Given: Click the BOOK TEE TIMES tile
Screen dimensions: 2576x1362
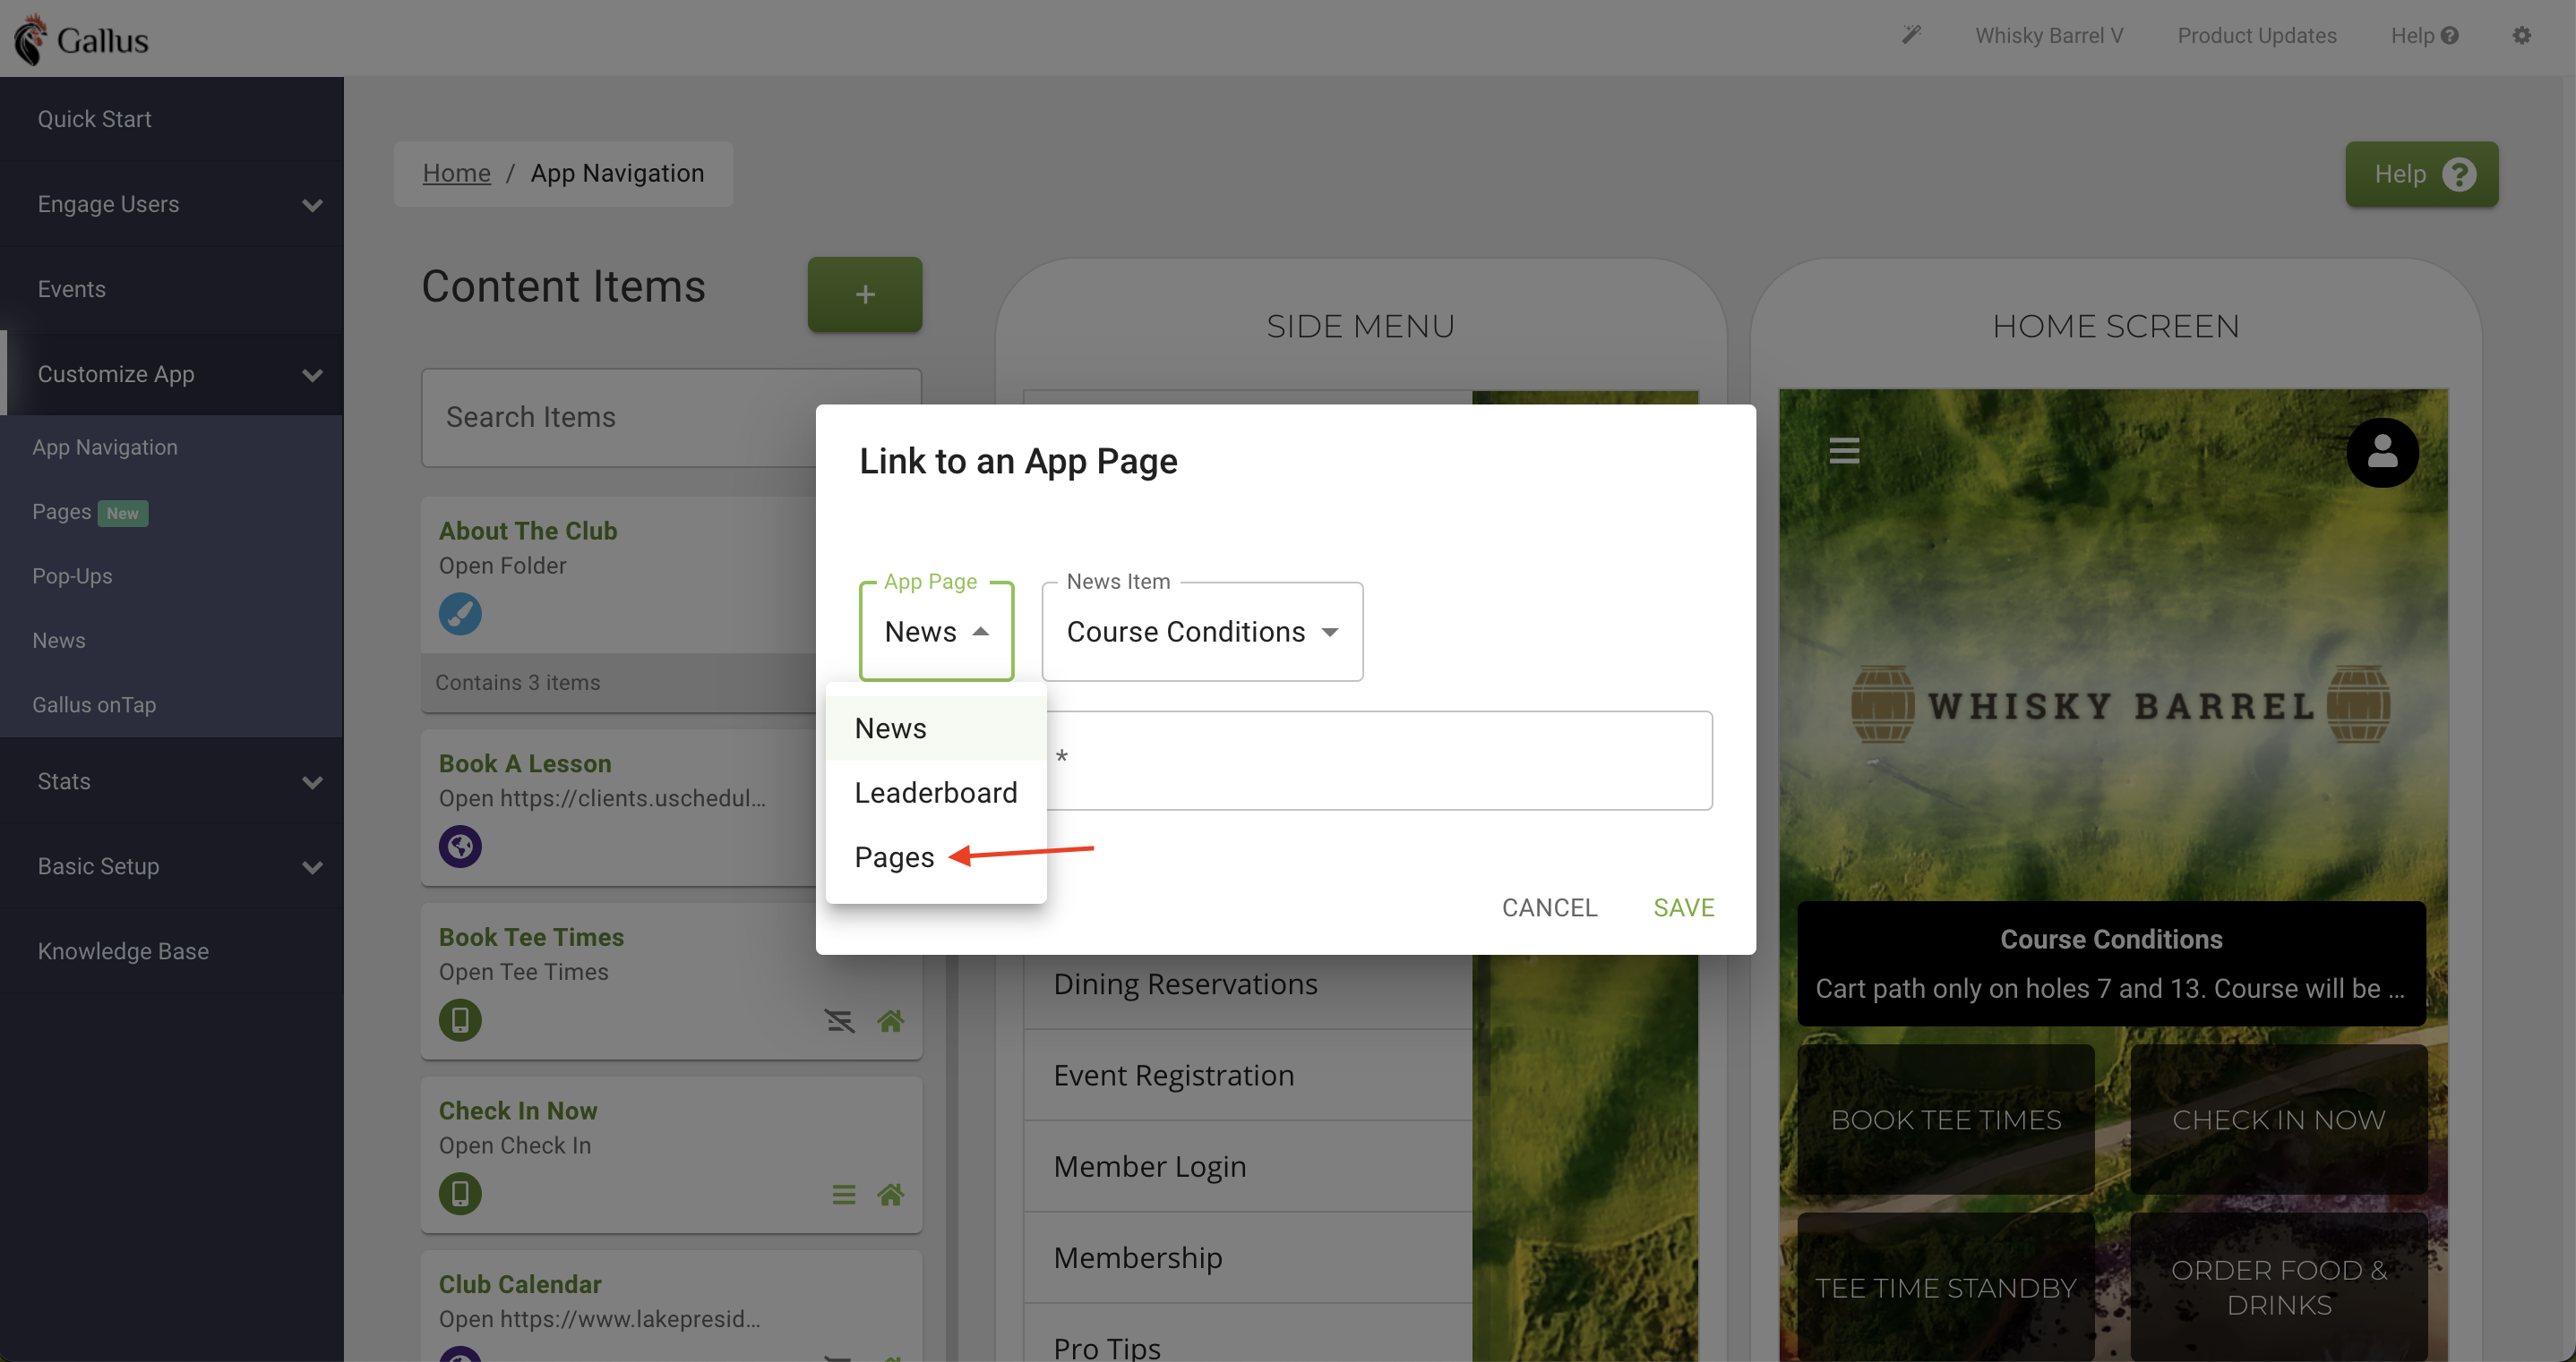Looking at the screenshot, I should click(1945, 1120).
